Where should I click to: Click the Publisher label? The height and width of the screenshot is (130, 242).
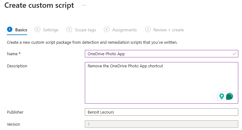(15, 112)
